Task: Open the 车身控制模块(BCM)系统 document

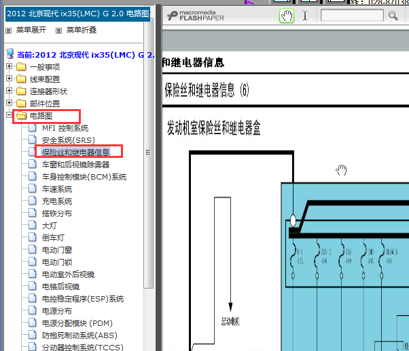Action: coord(84,177)
